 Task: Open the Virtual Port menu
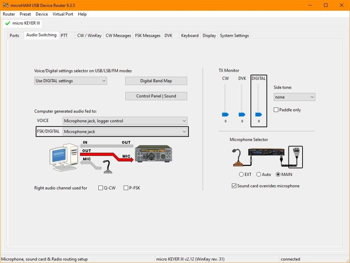coord(63,14)
